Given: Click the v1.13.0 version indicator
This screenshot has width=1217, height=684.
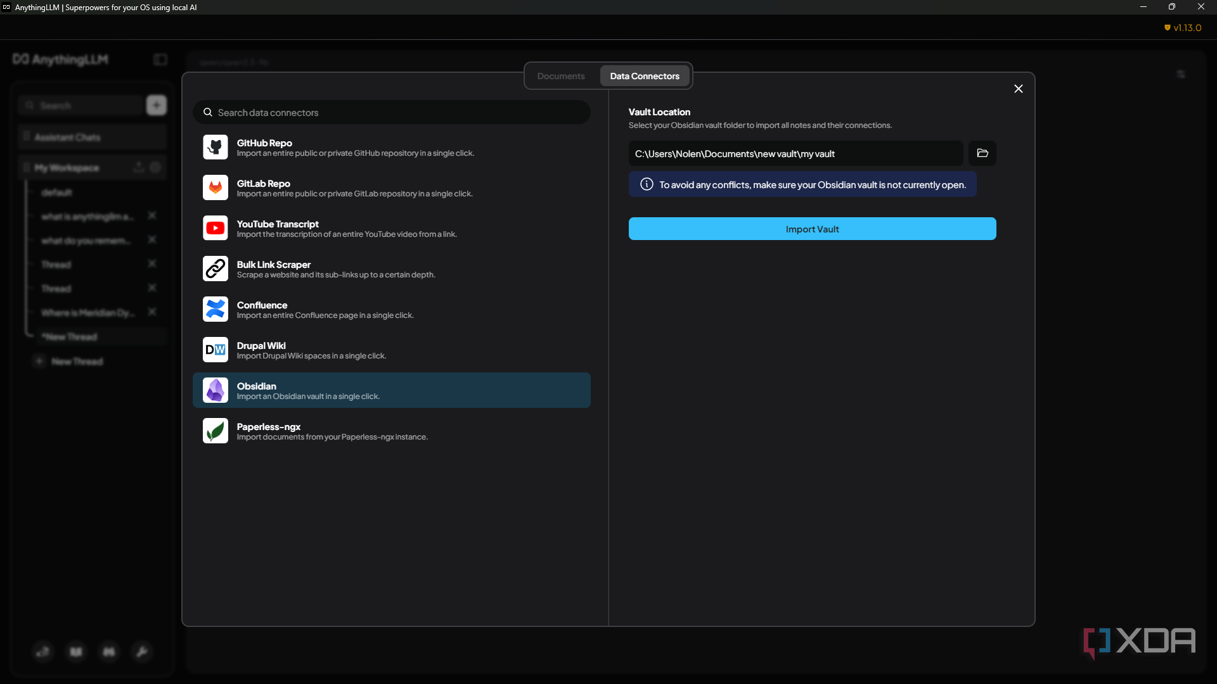Looking at the screenshot, I should click(x=1183, y=28).
